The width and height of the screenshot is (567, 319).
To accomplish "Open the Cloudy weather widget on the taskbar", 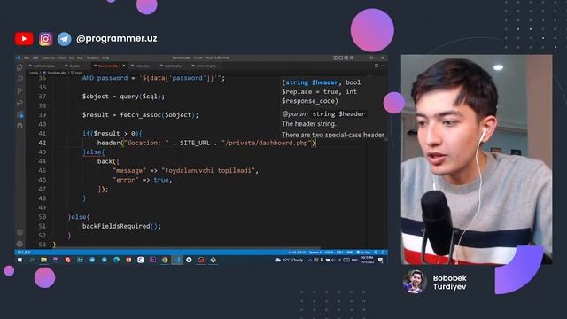I will [x=289, y=260].
